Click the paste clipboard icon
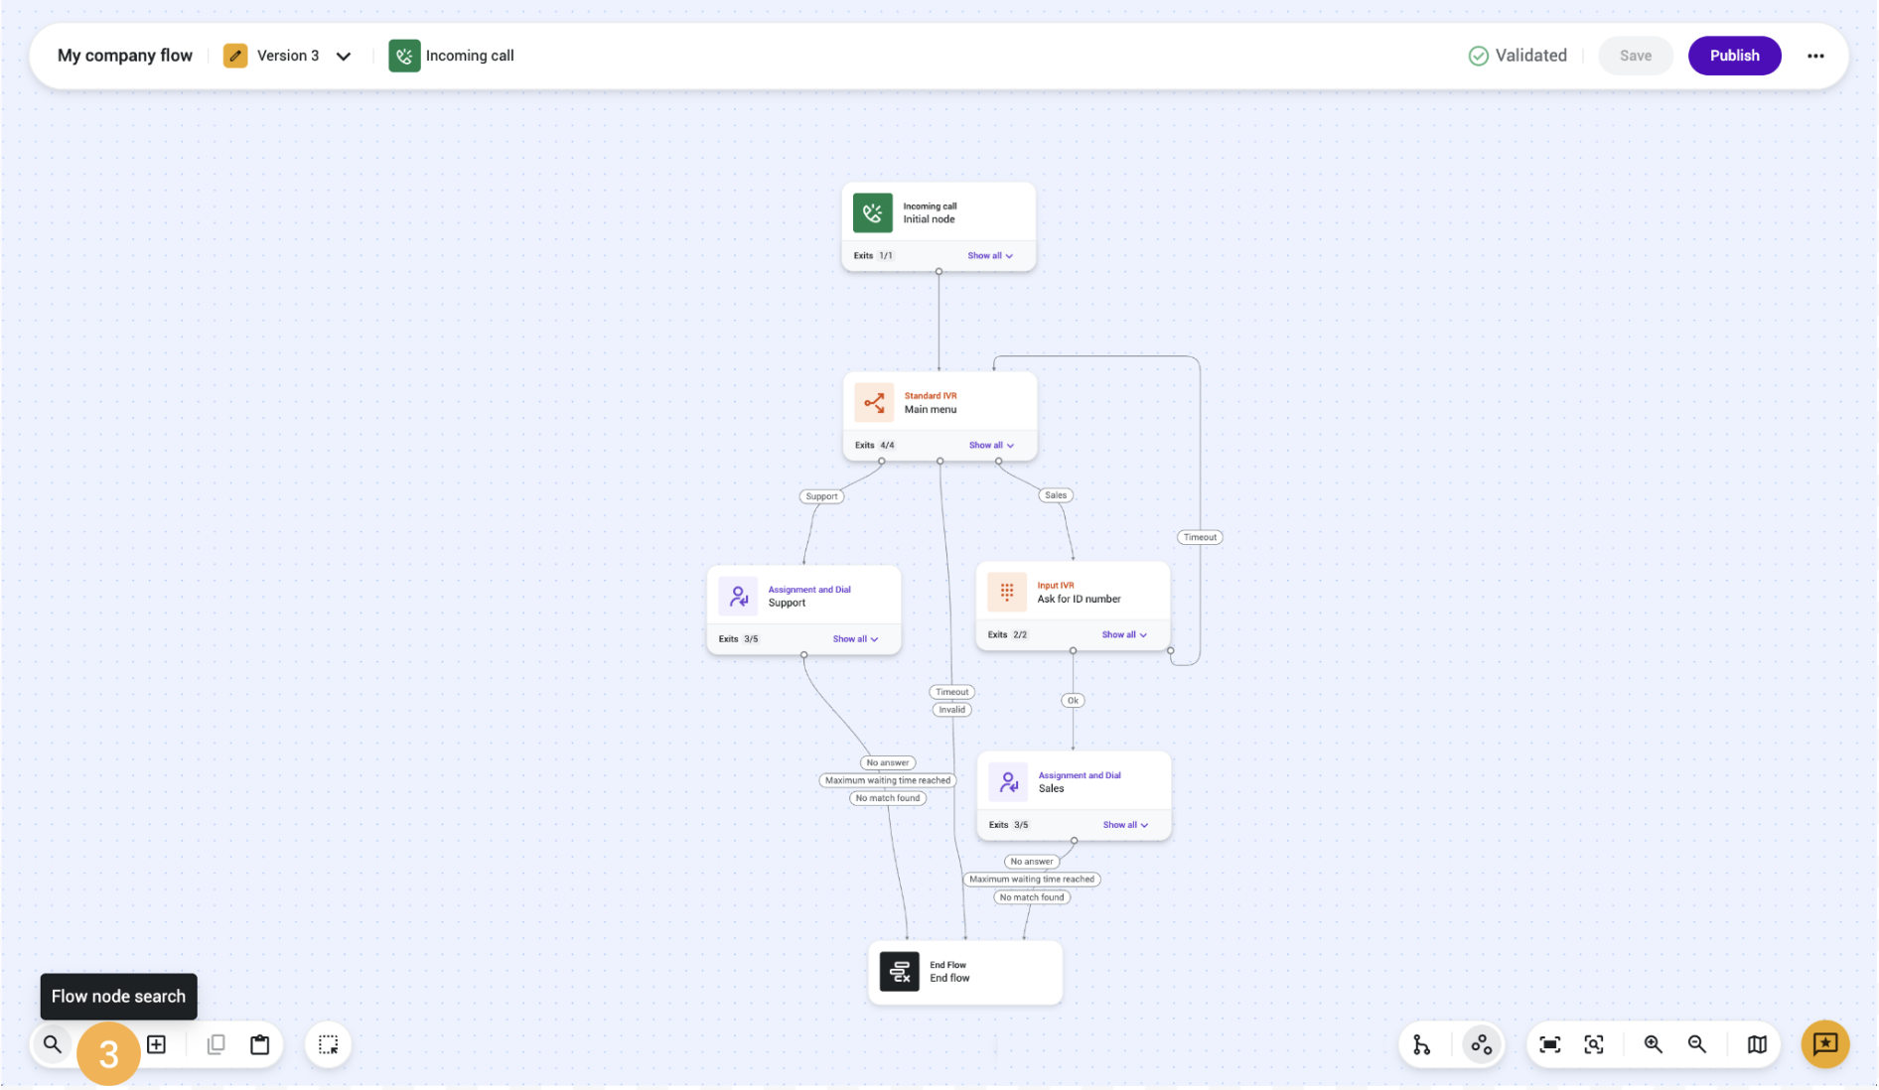The image size is (1879, 1090). [x=260, y=1044]
